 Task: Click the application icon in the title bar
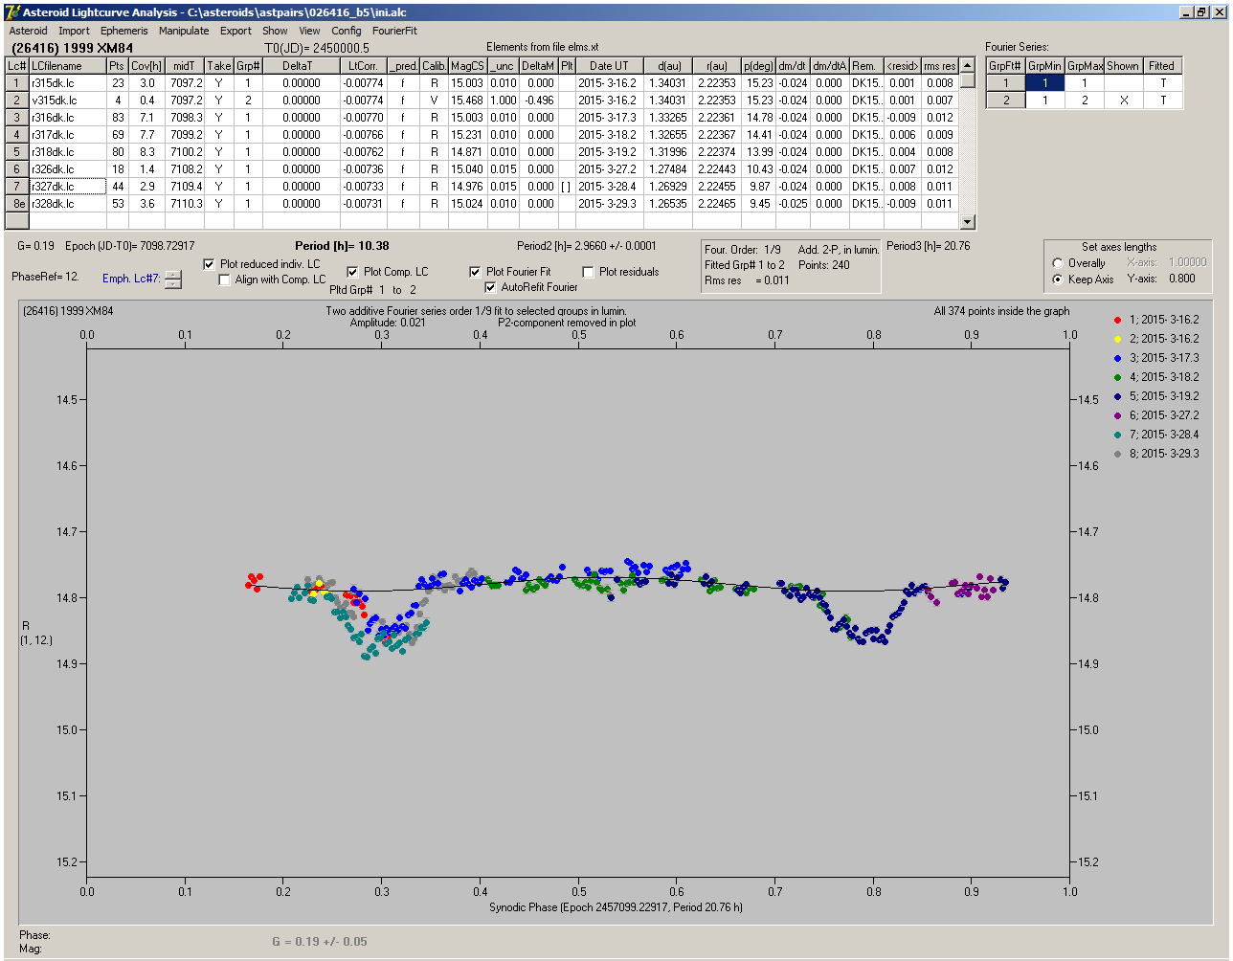point(12,12)
